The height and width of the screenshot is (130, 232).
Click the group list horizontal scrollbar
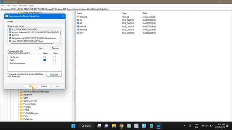point(32,43)
